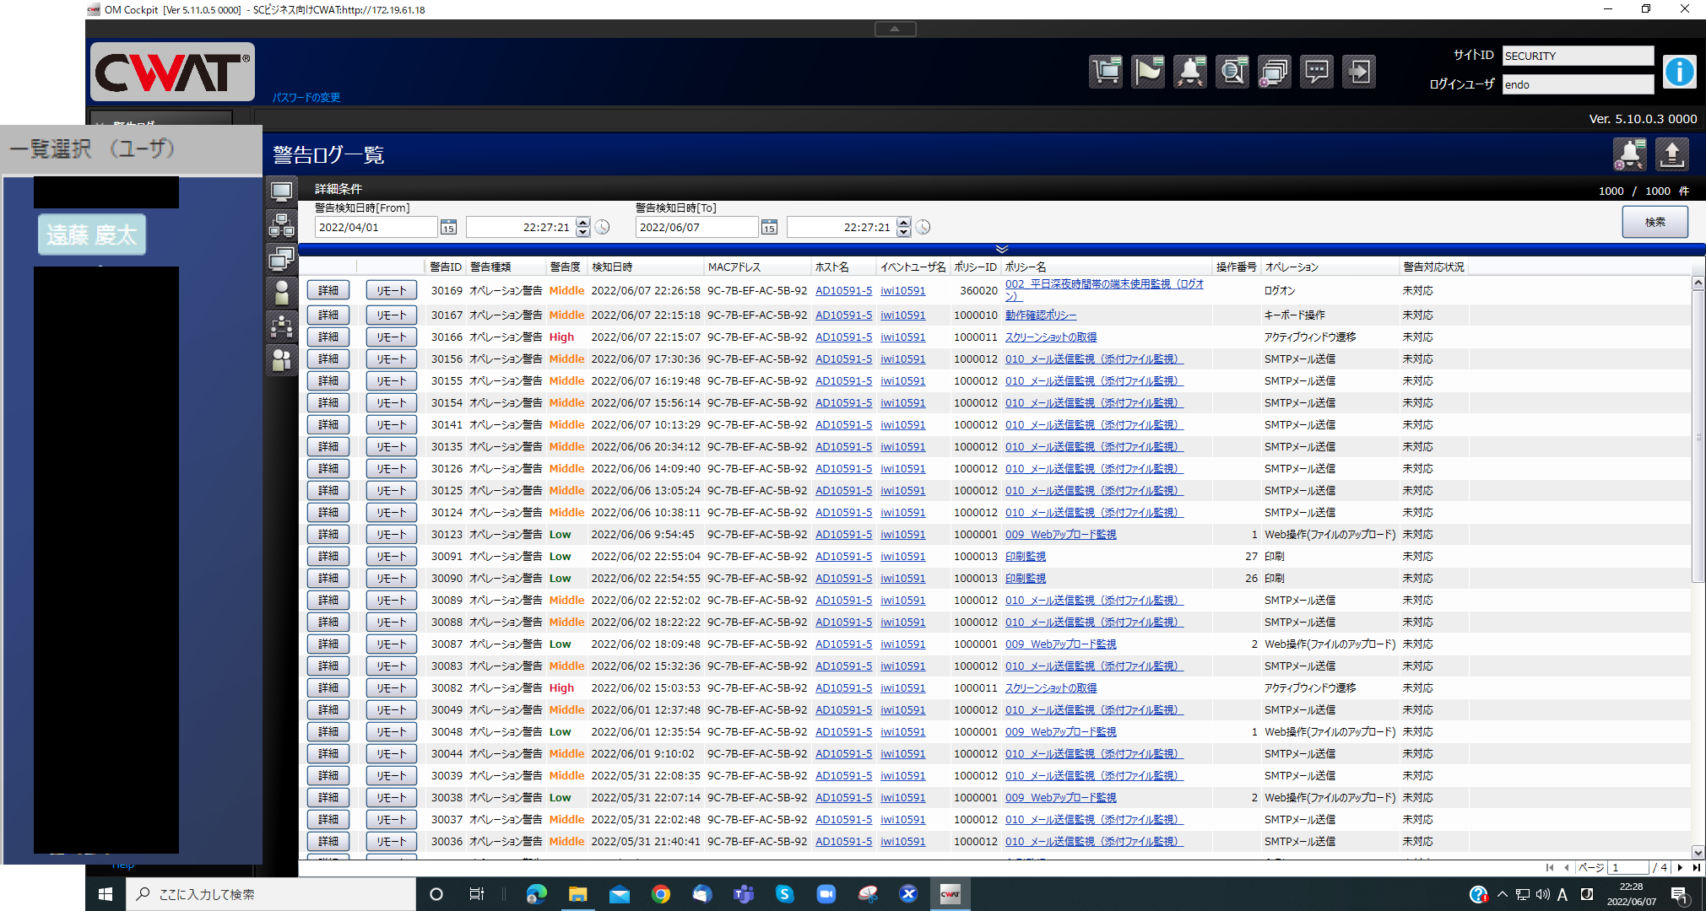
Task: Click the taskbar search box
Action: point(271,894)
